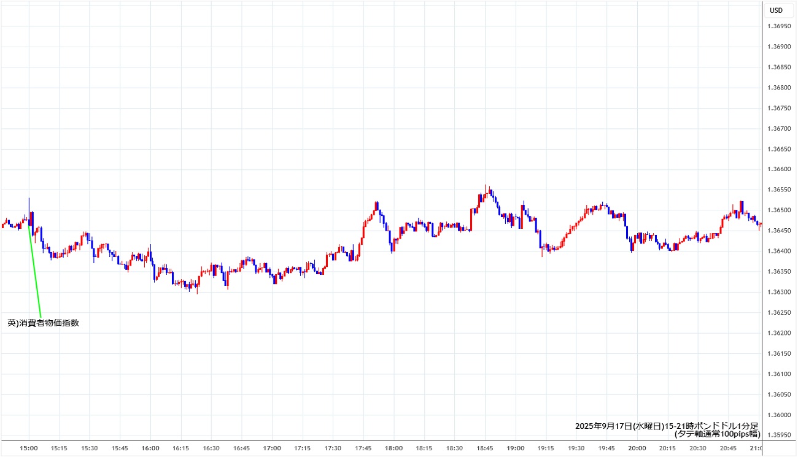Click the 1.36800 price axis label
798x457 pixels.
(x=778, y=88)
